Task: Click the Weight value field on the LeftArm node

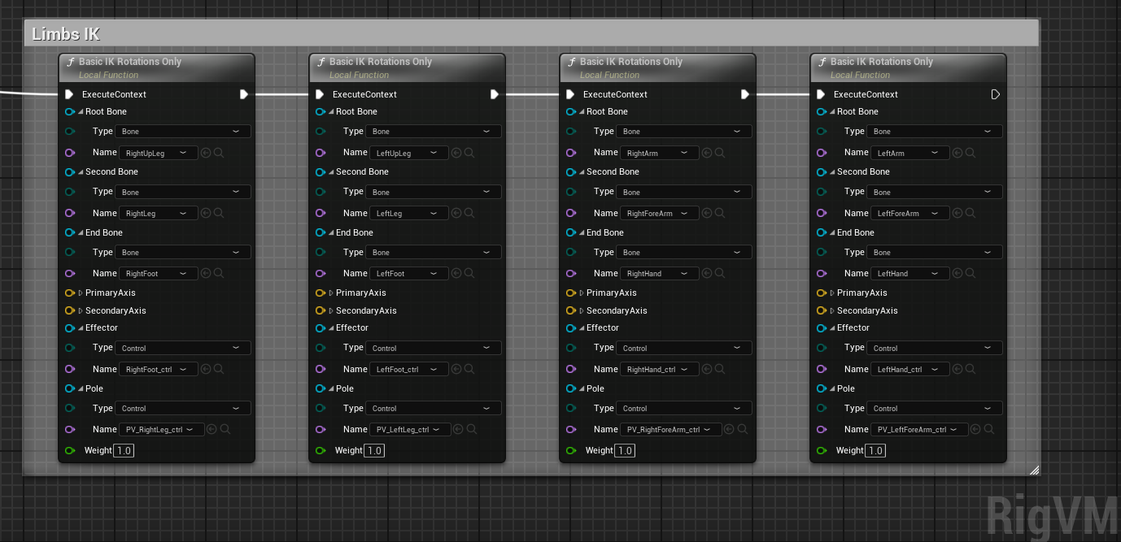Action: [x=875, y=450]
